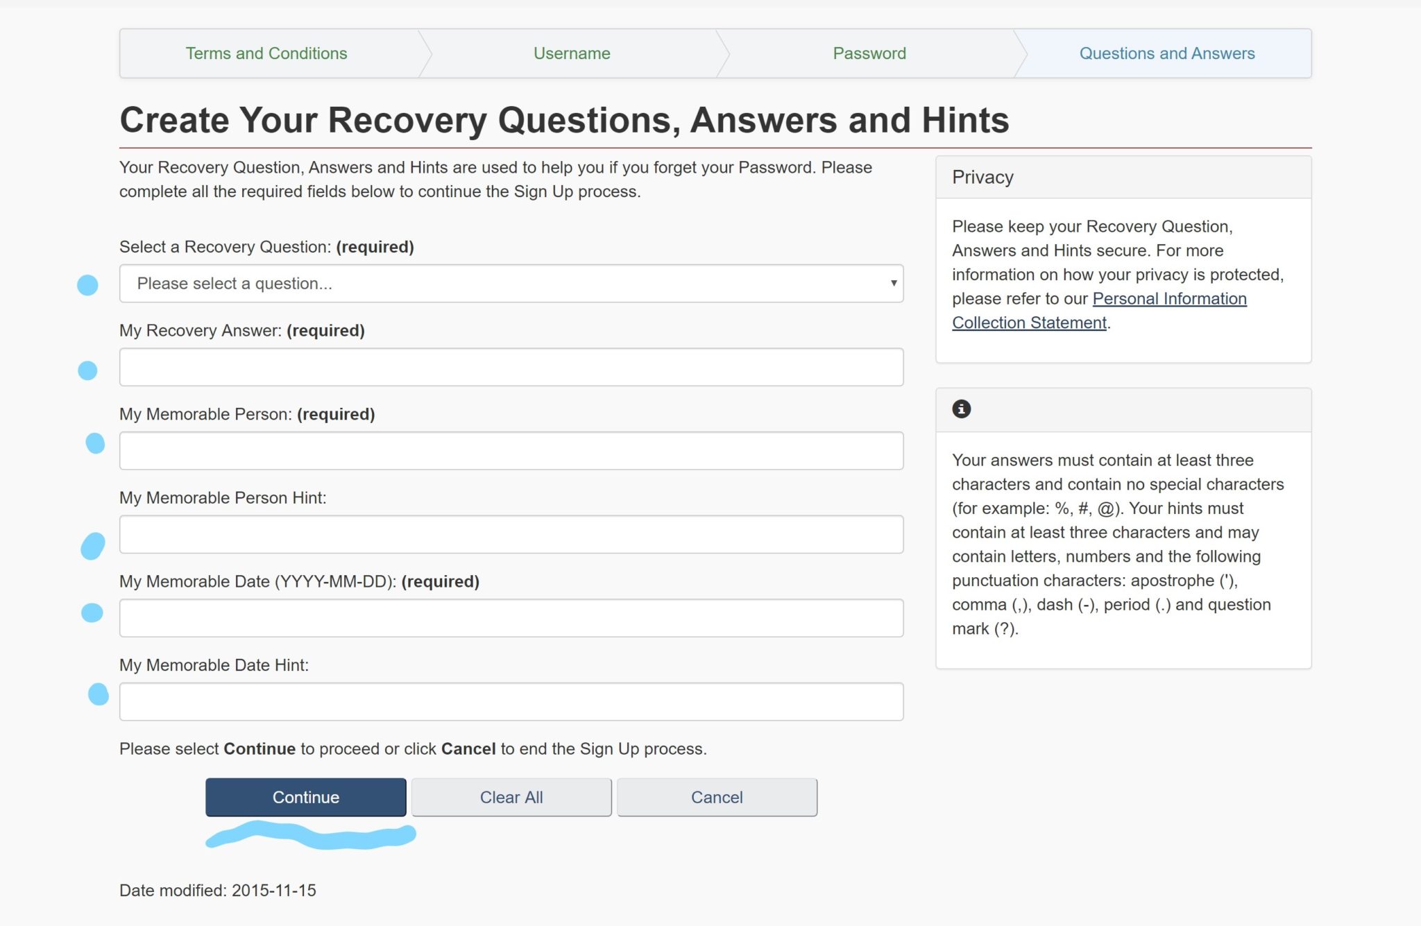The height and width of the screenshot is (926, 1421).
Task: Click the "My Memorable Date Hint" label
Action: point(214,665)
